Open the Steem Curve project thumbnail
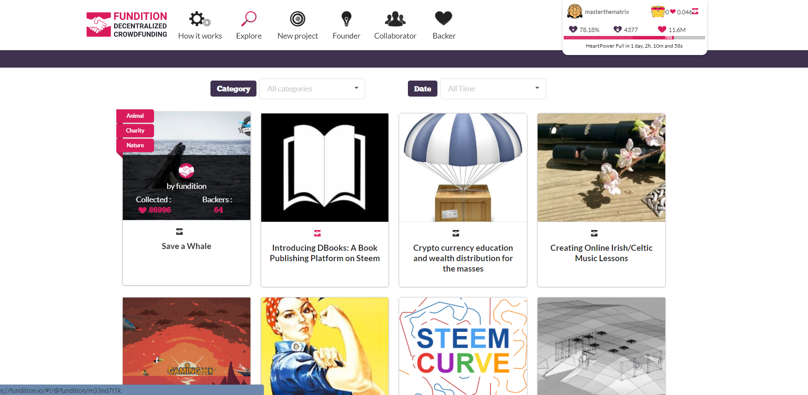This screenshot has height=395, width=808. point(463,346)
